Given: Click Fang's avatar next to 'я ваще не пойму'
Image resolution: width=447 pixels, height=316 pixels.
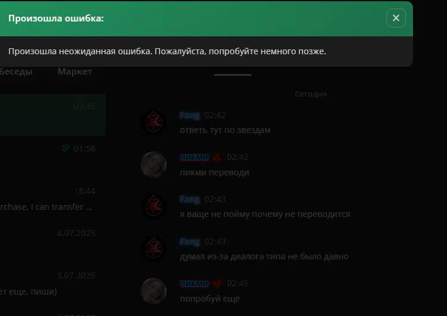Looking at the screenshot, I should 154,206.
